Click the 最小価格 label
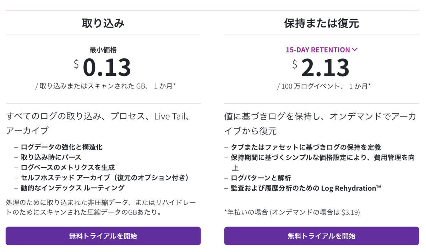 pos(103,50)
